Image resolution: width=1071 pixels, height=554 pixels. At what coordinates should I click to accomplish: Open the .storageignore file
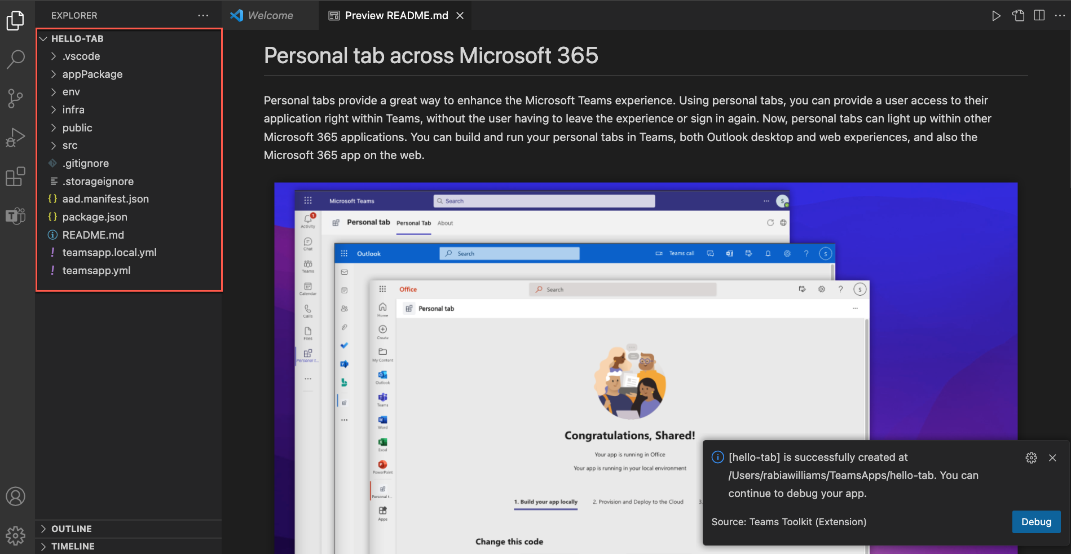(129, 181)
